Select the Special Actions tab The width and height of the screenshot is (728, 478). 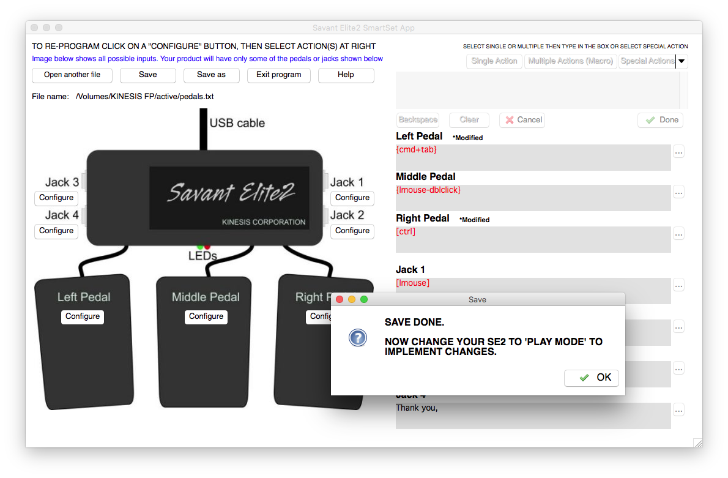pyautogui.click(x=647, y=61)
